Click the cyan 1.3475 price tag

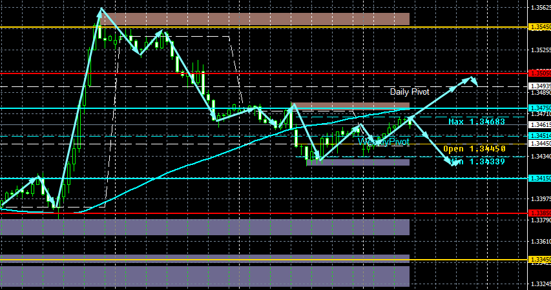pos(539,108)
